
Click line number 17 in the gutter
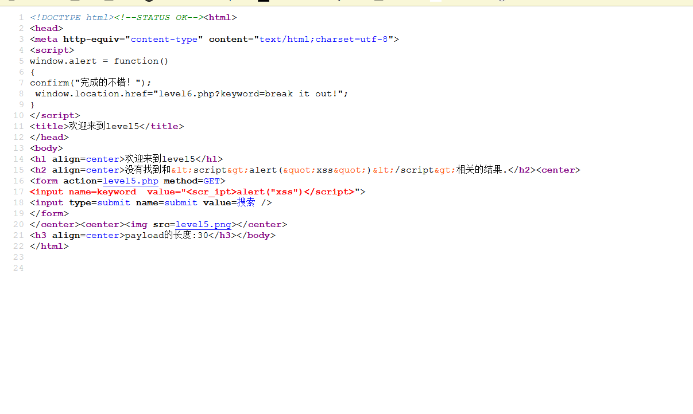pyautogui.click(x=18, y=192)
